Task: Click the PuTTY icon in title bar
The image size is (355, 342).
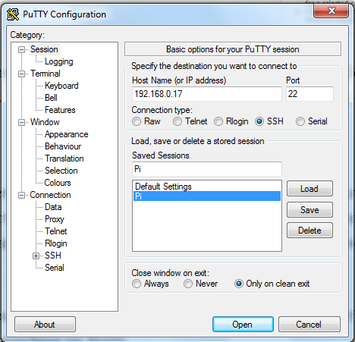Action: click(x=13, y=14)
